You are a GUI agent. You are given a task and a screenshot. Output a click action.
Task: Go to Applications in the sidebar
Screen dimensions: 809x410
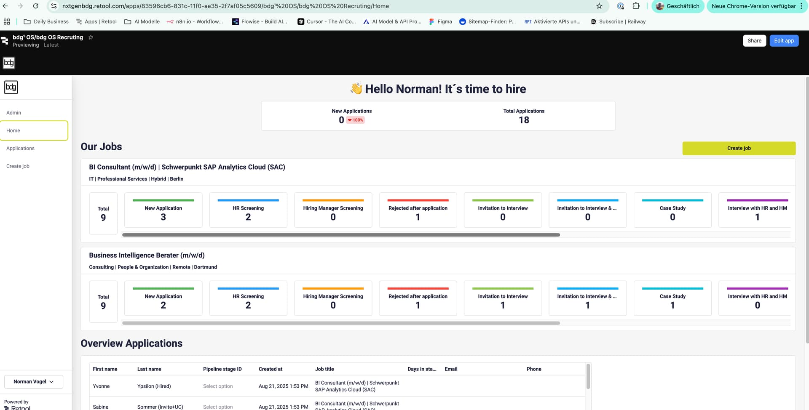pyautogui.click(x=20, y=149)
